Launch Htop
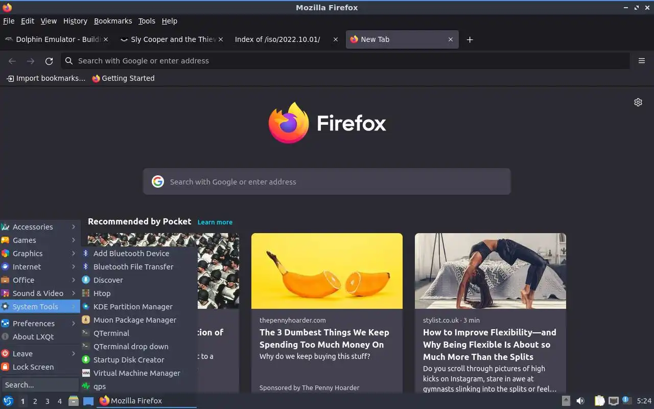 pyautogui.click(x=138, y=293)
